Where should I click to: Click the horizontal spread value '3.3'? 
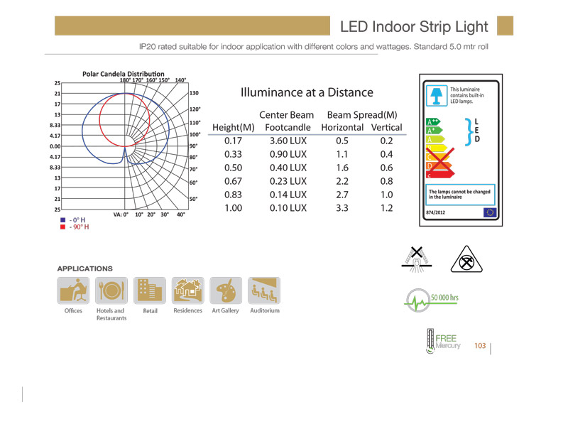point(342,208)
